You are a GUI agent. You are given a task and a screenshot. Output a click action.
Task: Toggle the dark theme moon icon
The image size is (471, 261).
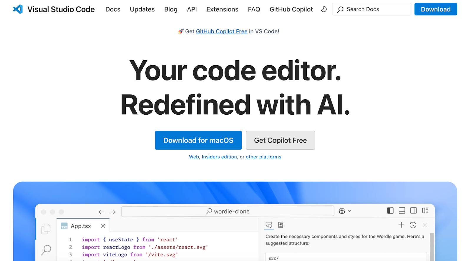[x=324, y=9]
